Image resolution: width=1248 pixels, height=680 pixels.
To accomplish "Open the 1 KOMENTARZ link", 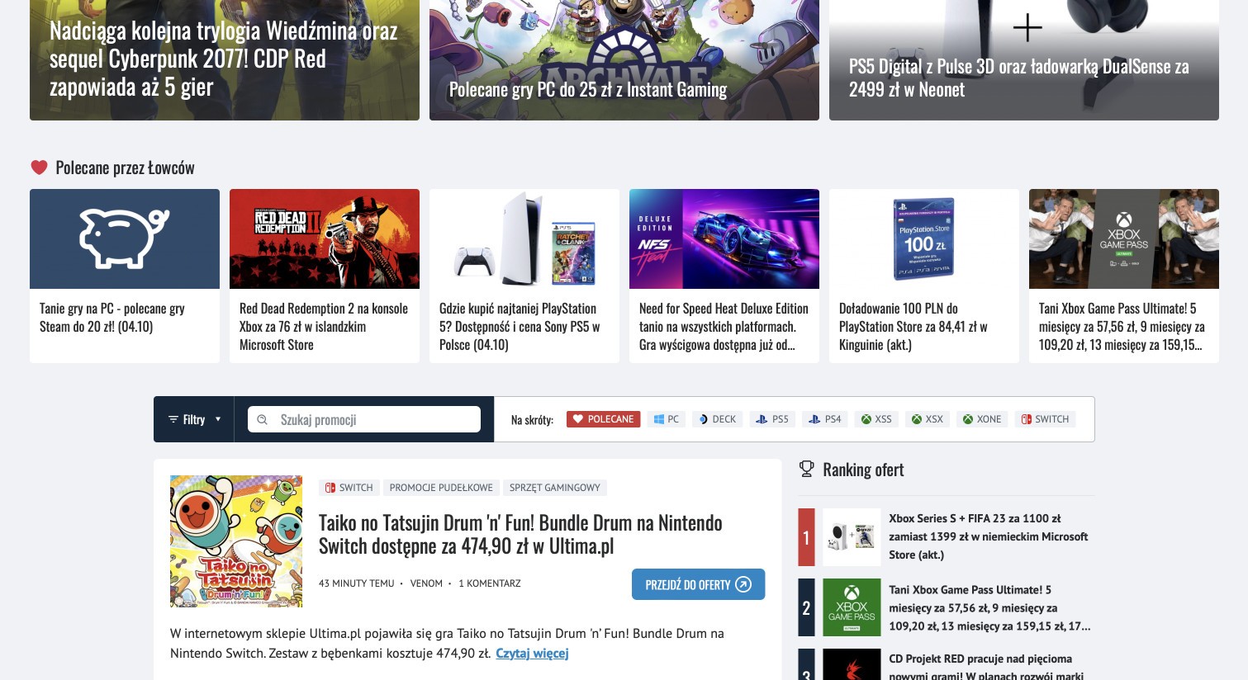I will tap(490, 583).
